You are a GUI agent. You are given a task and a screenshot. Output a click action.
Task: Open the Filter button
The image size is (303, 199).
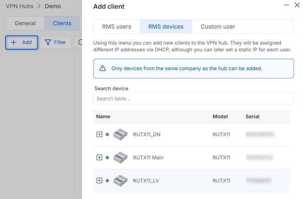tap(55, 42)
